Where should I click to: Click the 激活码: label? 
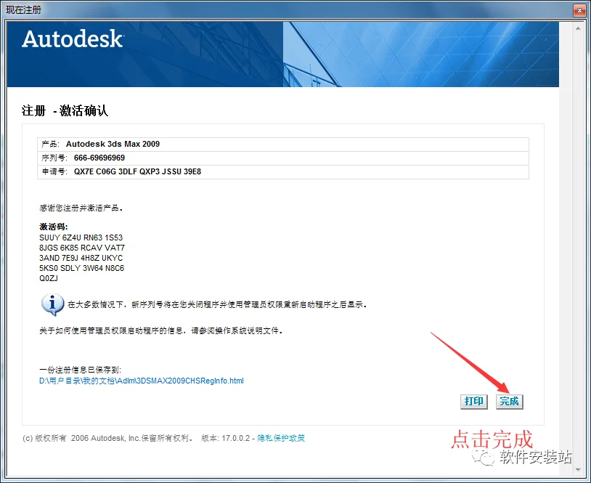pos(54,227)
